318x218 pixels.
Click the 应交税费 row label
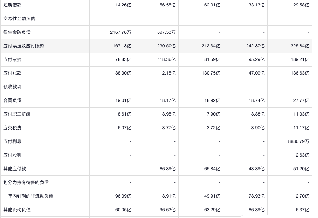click(x=12, y=128)
